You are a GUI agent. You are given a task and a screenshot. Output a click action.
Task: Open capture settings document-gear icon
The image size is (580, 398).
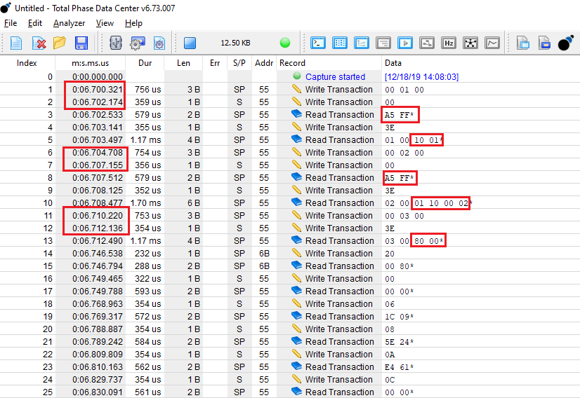(159, 43)
